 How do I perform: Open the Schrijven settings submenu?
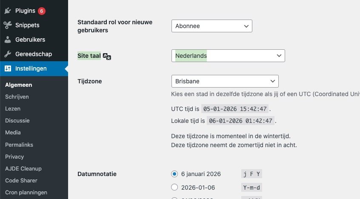click(17, 97)
